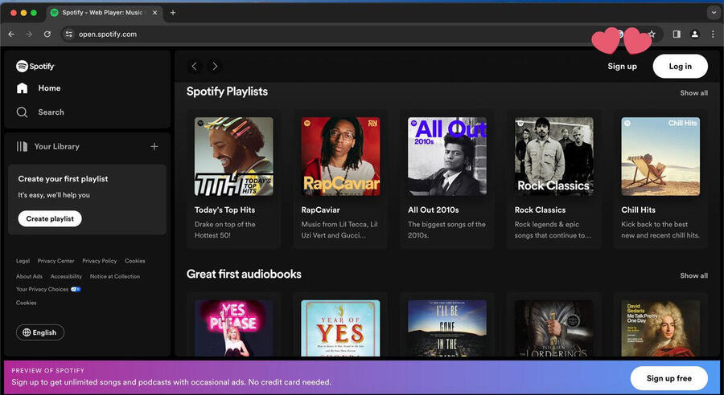Click the plus icon beside Your Library

coord(154,147)
